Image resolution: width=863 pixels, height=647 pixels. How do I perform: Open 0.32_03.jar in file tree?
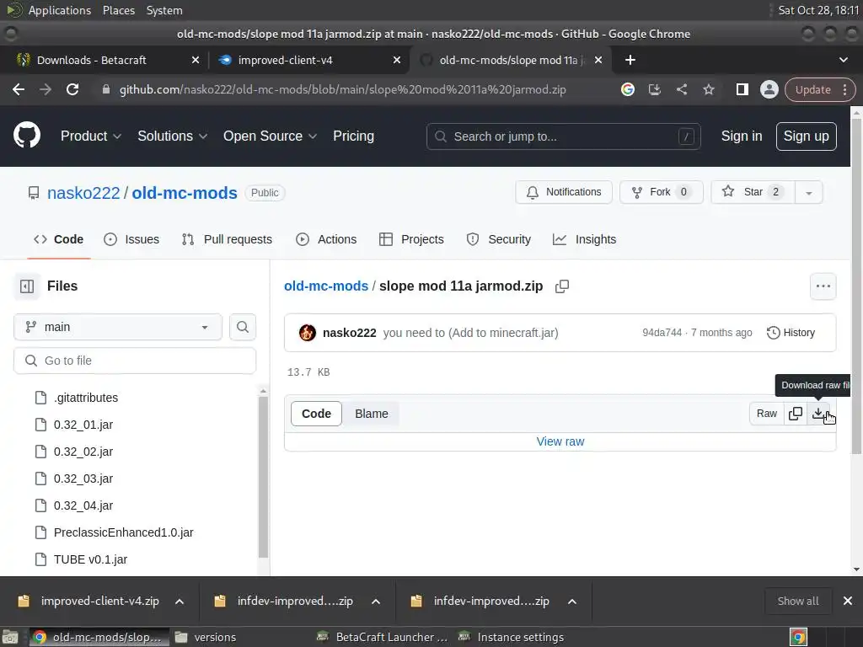pos(83,479)
